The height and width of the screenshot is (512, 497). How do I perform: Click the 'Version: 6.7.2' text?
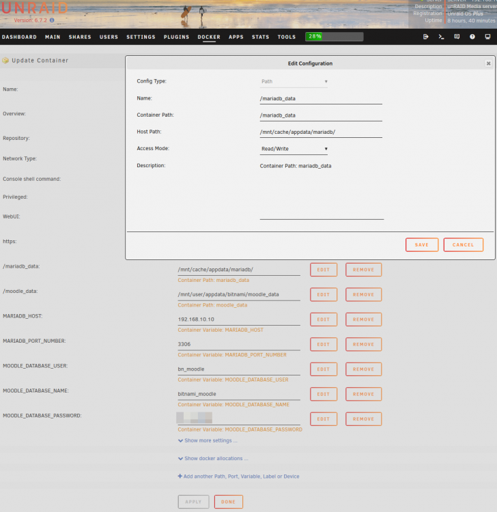(30, 20)
